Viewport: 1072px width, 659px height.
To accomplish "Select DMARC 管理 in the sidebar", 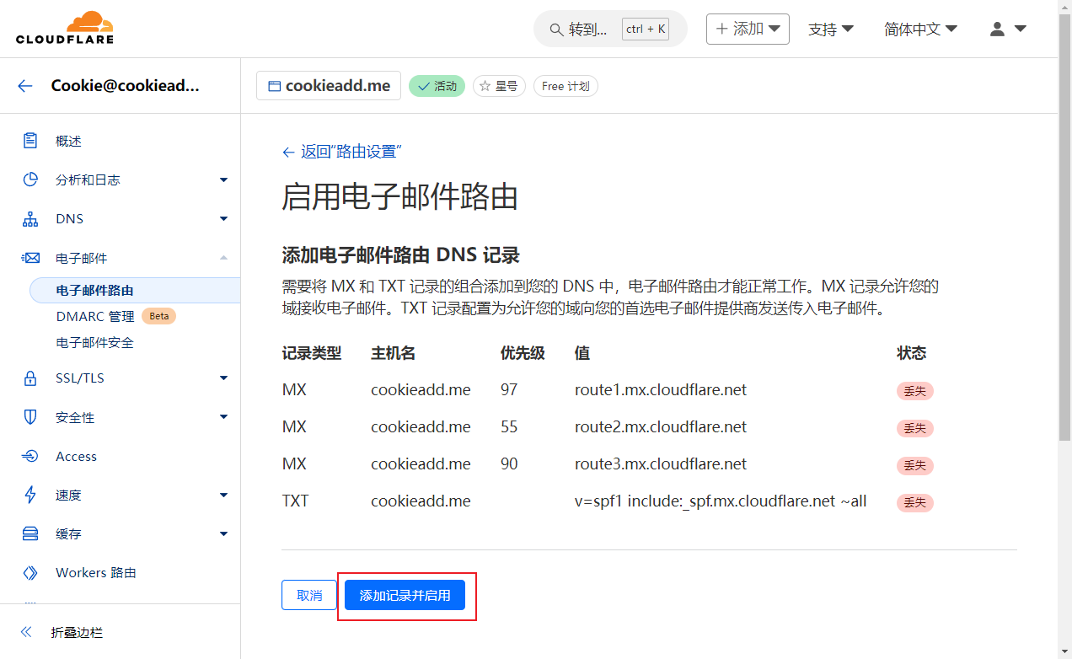I will pos(94,317).
